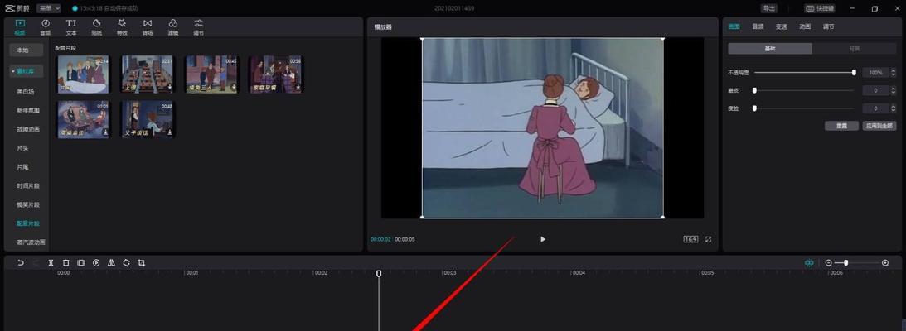Switch to the 音频 properties tab
Viewport: 906px width, 331px height.
(x=758, y=26)
